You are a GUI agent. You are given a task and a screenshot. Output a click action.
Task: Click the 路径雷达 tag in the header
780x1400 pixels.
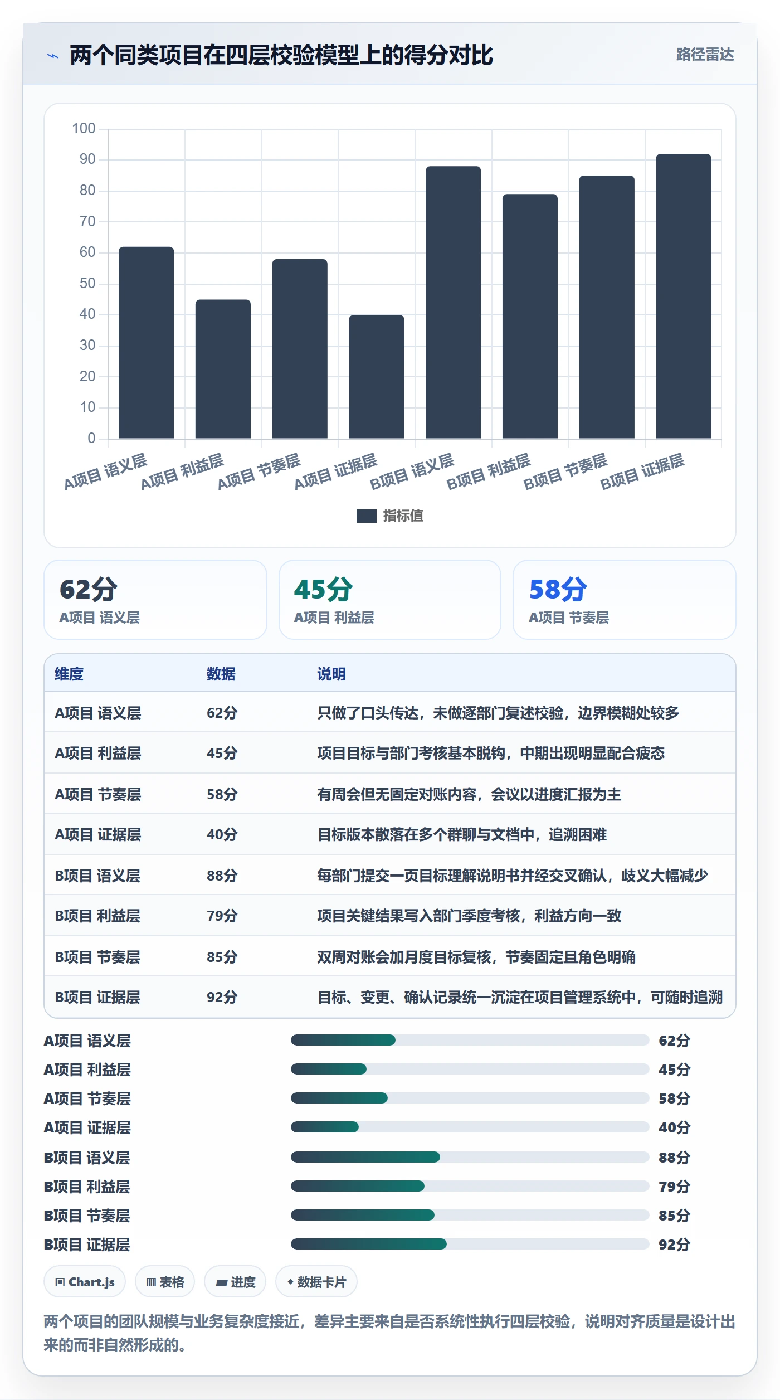(x=705, y=55)
